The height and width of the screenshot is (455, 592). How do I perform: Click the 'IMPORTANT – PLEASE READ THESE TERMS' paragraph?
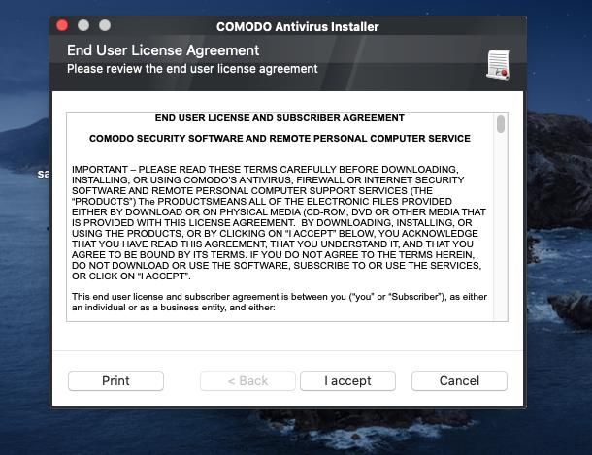[x=280, y=222]
